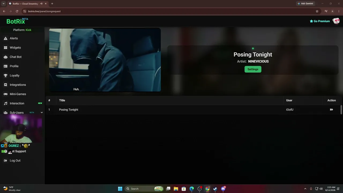Image resolution: width=343 pixels, height=193 pixels.
Task: Open song request Settings button
Action: click(x=253, y=69)
